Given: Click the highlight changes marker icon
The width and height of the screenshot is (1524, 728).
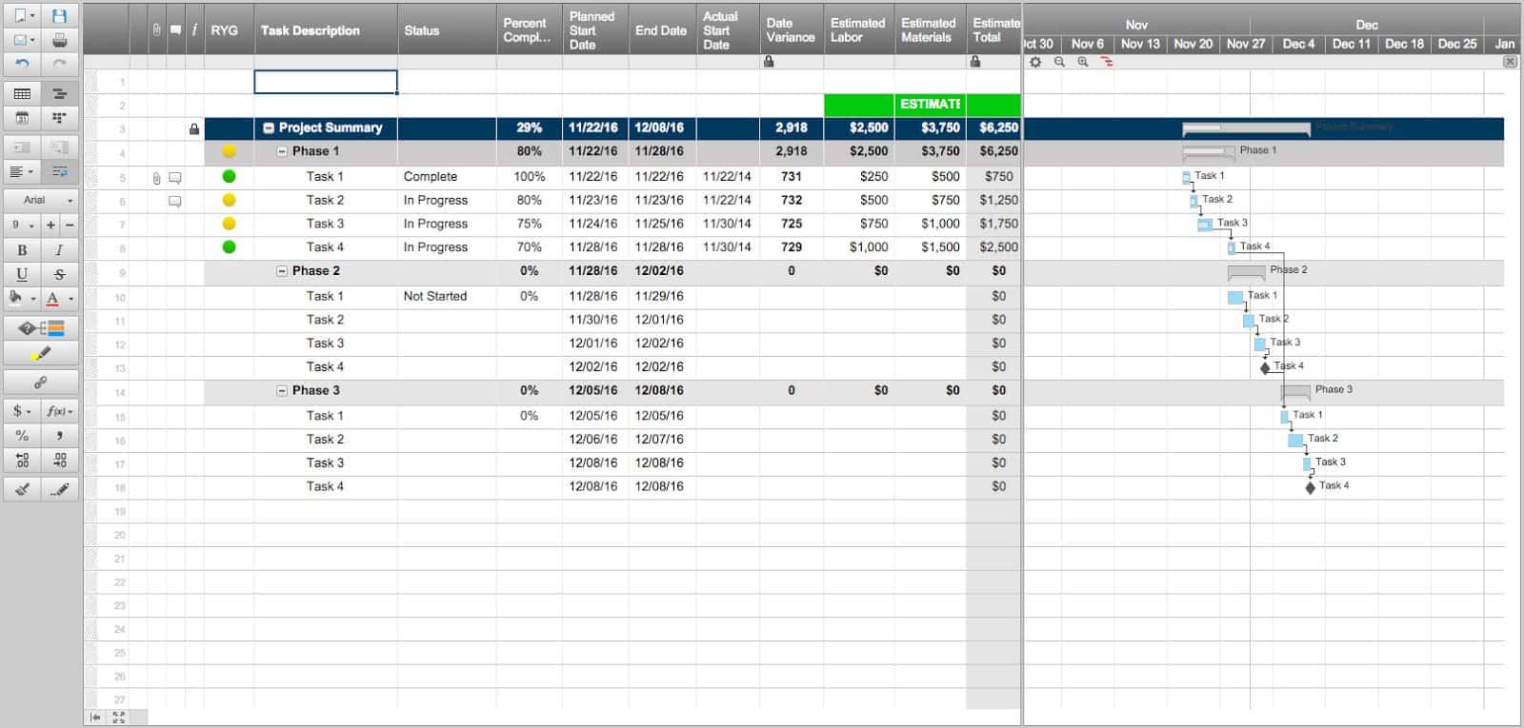Looking at the screenshot, I should click(41, 354).
